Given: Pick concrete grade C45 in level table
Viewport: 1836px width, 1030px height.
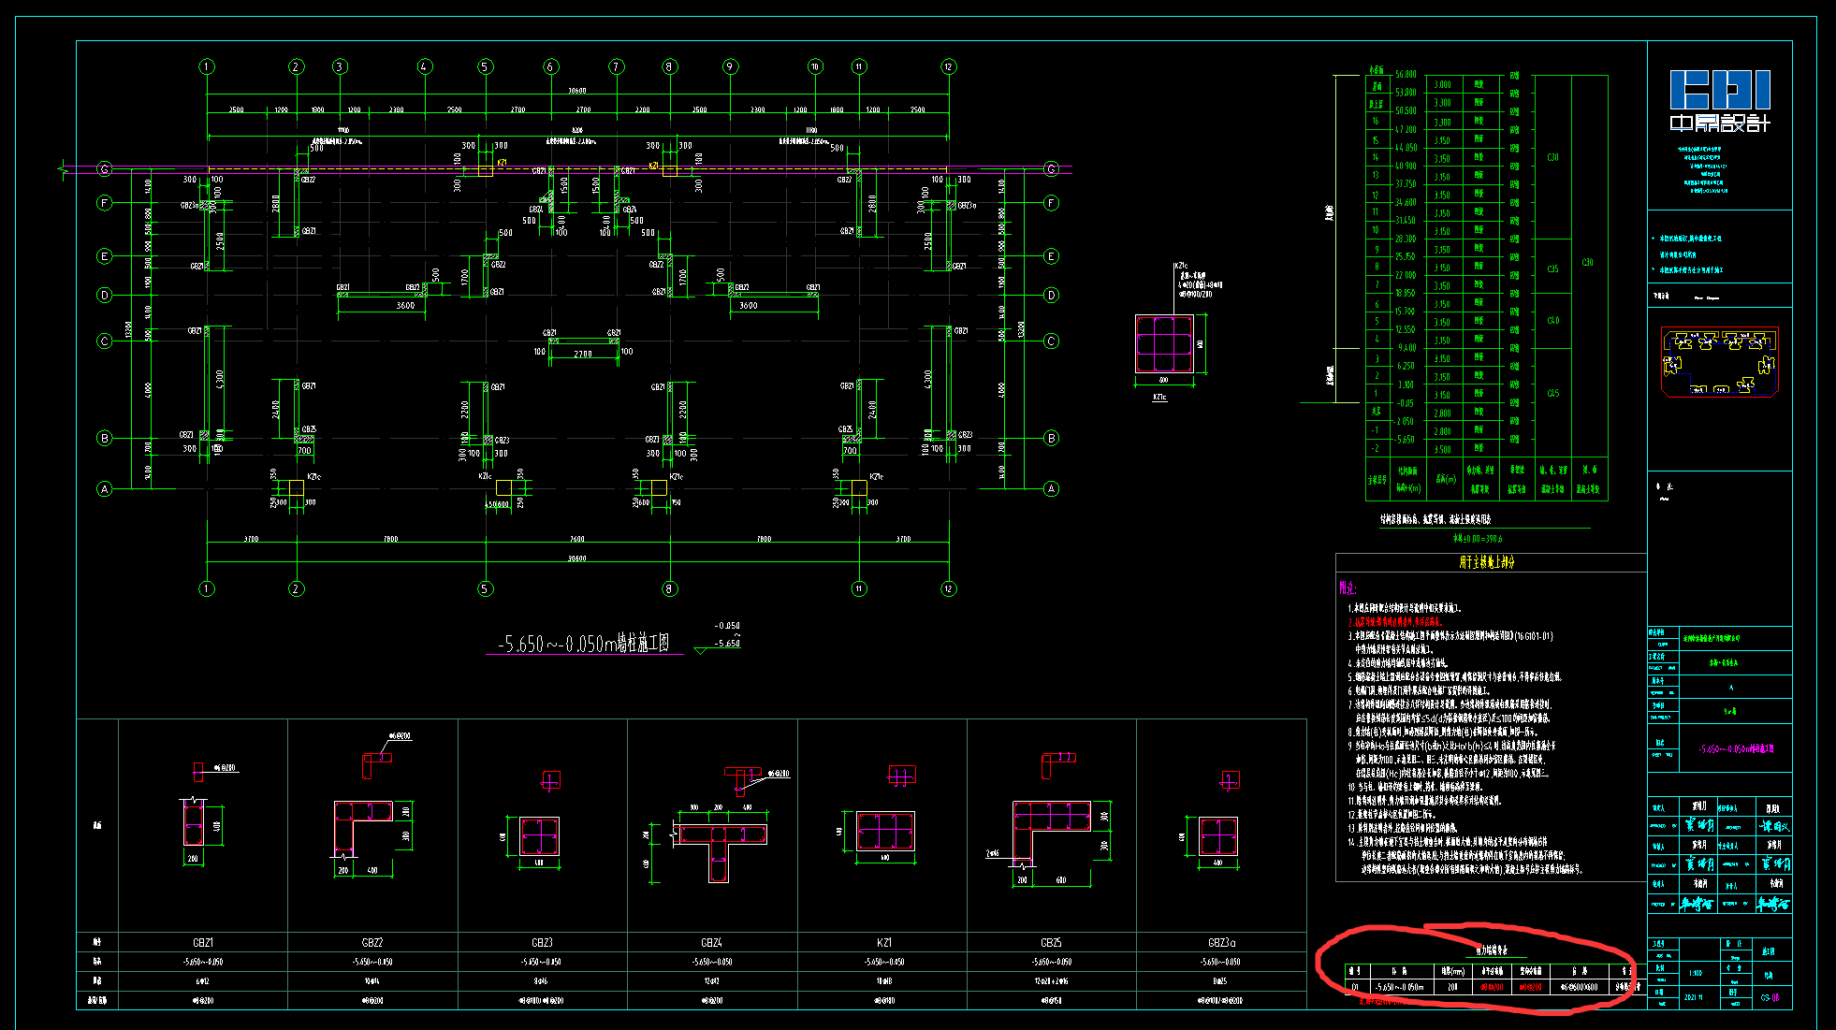Looking at the screenshot, I should point(1552,394).
